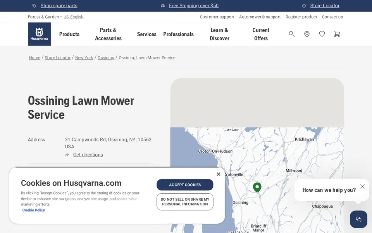372x233 pixels.
Task: Click the Croton-On-Hudson map label
Action: pyautogui.click(x=215, y=151)
